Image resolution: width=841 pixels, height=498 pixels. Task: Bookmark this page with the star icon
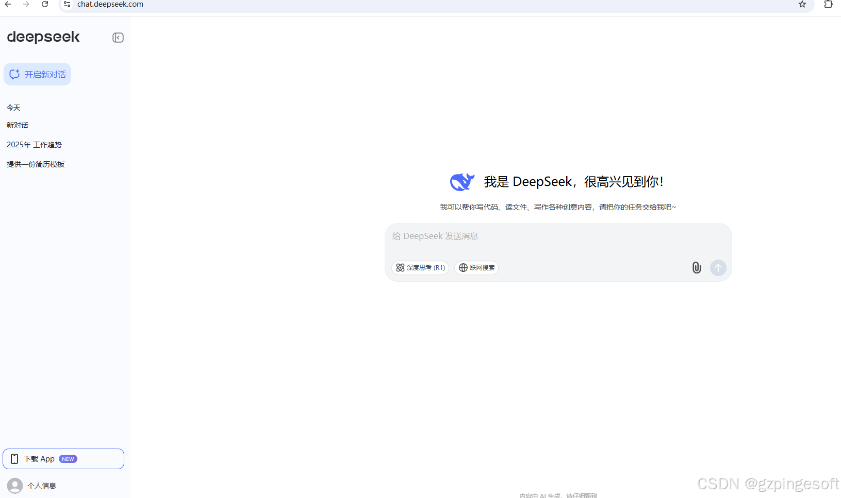tap(802, 4)
